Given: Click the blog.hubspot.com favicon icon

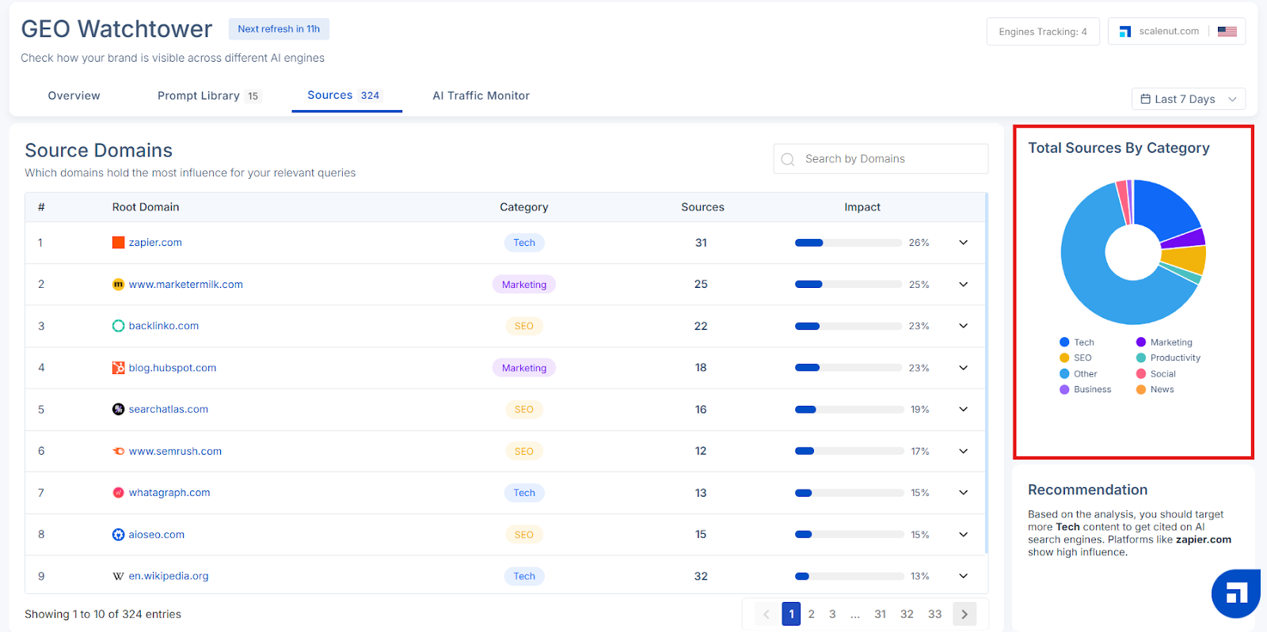Looking at the screenshot, I should click(118, 368).
